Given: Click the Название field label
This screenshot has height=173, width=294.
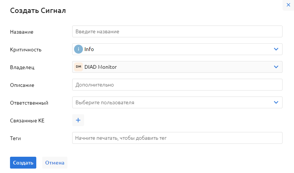Looking at the screenshot, I should click(22, 32).
